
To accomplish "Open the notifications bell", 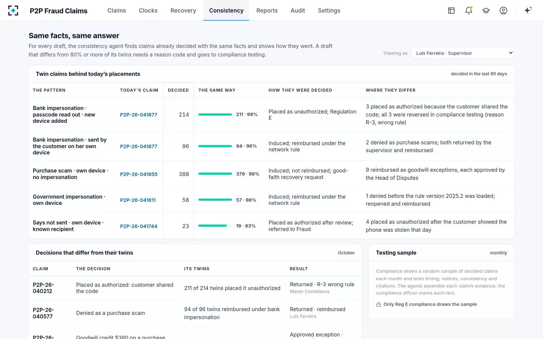I will tap(469, 11).
